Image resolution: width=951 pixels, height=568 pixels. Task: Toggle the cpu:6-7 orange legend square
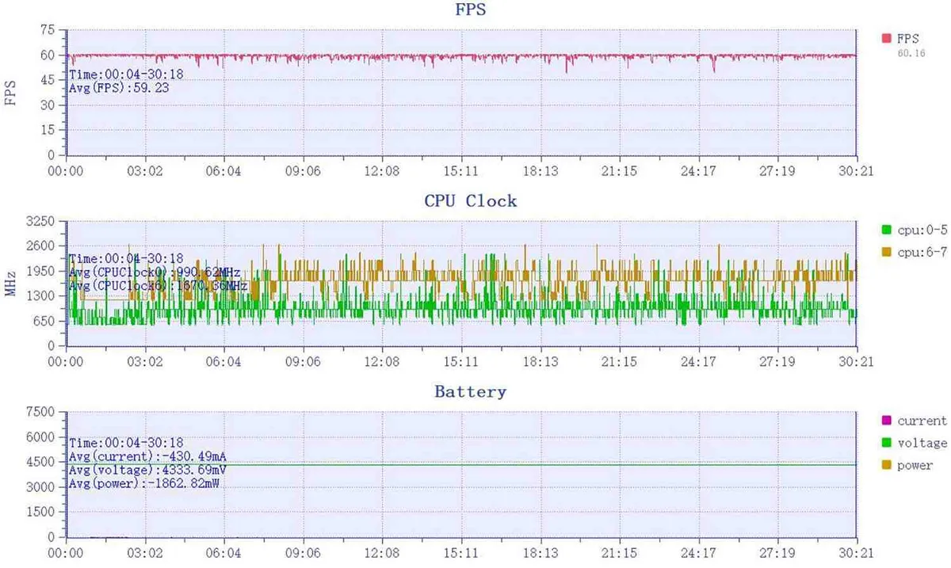pyautogui.click(x=887, y=251)
